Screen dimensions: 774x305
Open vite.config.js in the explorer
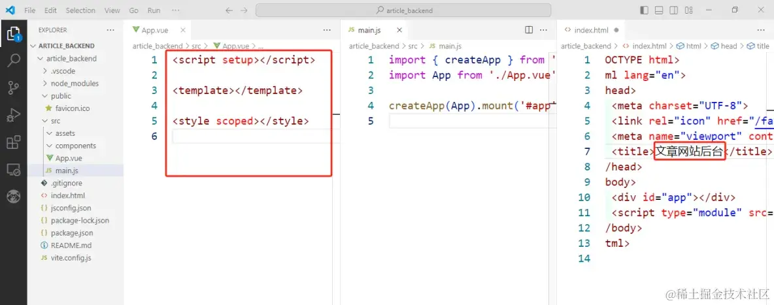click(x=76, y=257)
